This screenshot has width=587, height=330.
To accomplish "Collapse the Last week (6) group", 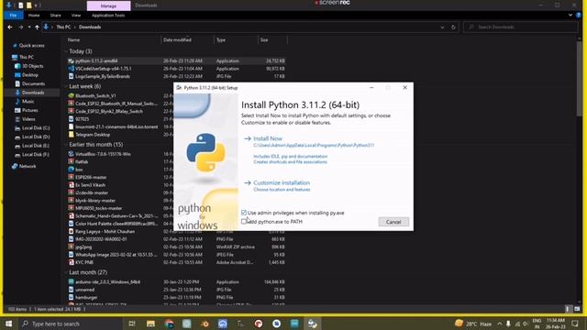I will [66, 86].
